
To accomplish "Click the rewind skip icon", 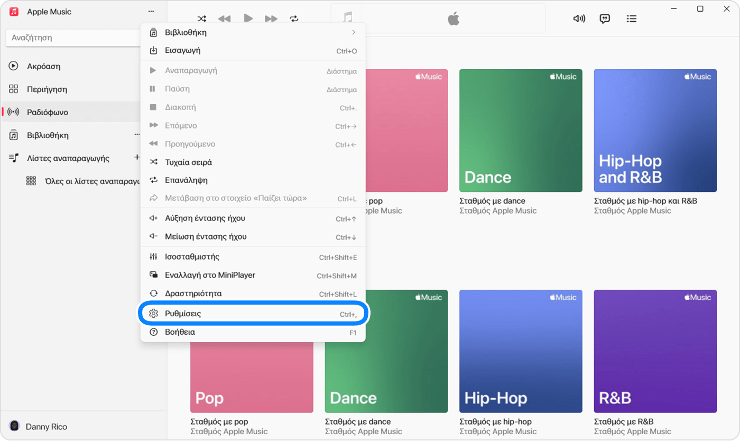I will click(x=224, y=18).
